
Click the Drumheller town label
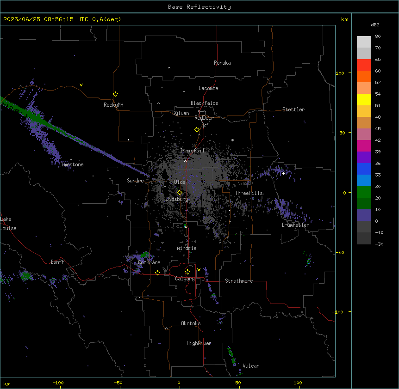(x=295, y=225)
